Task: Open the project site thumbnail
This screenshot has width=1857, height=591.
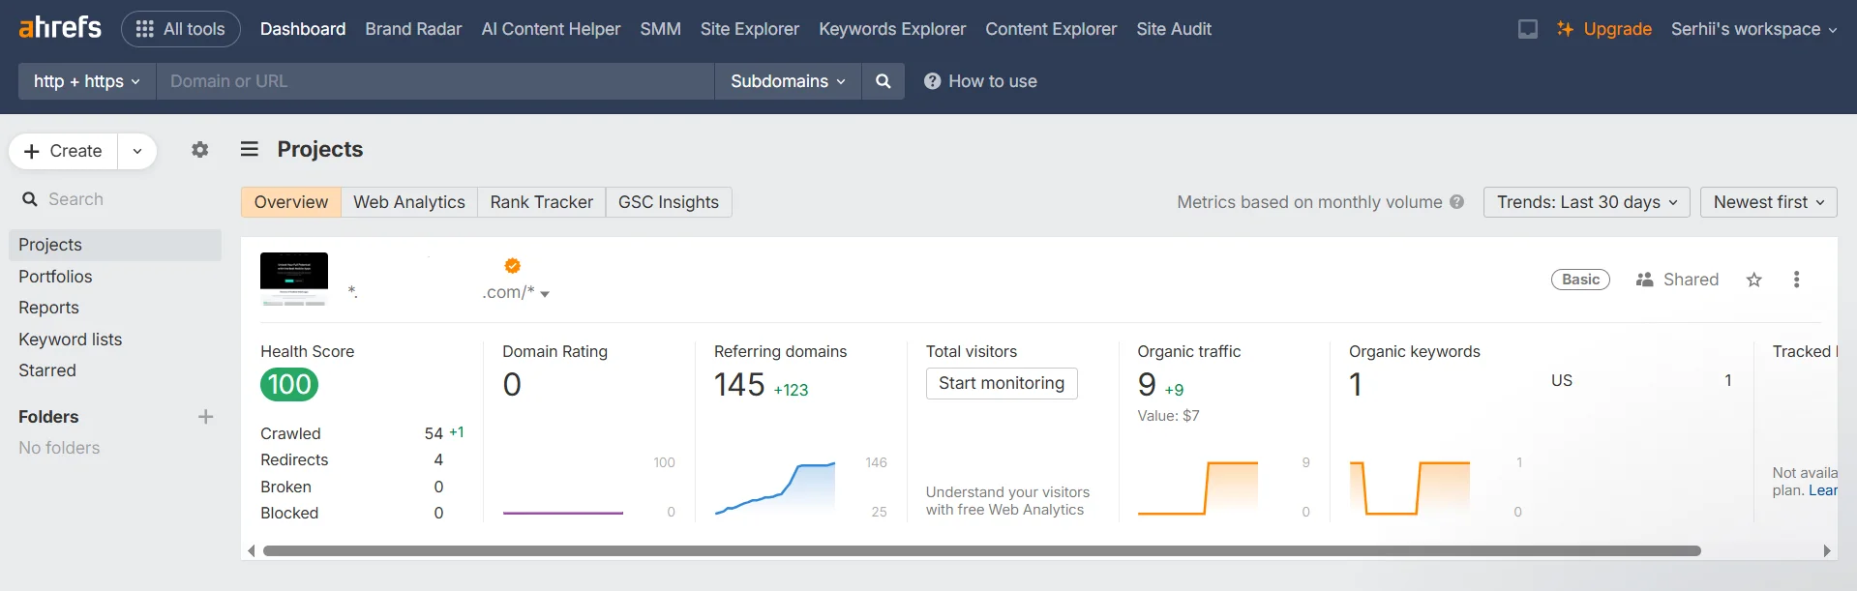Action: pyautogui.click(x=294, y=279)
